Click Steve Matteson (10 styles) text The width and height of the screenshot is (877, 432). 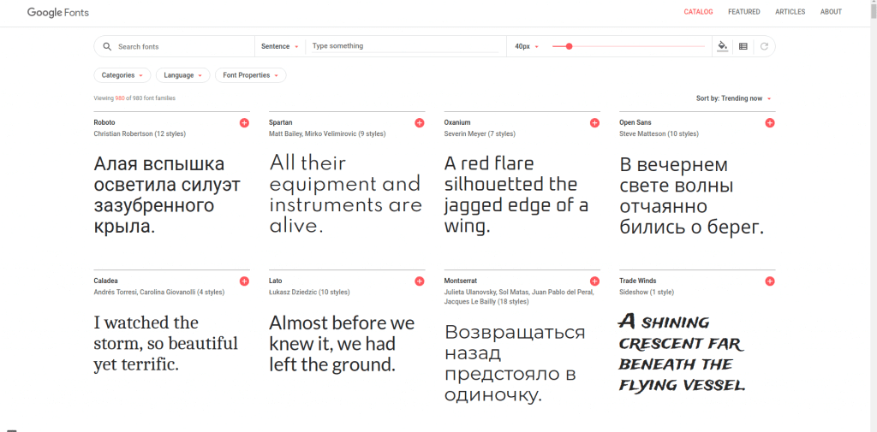click(x=659, y=134)
